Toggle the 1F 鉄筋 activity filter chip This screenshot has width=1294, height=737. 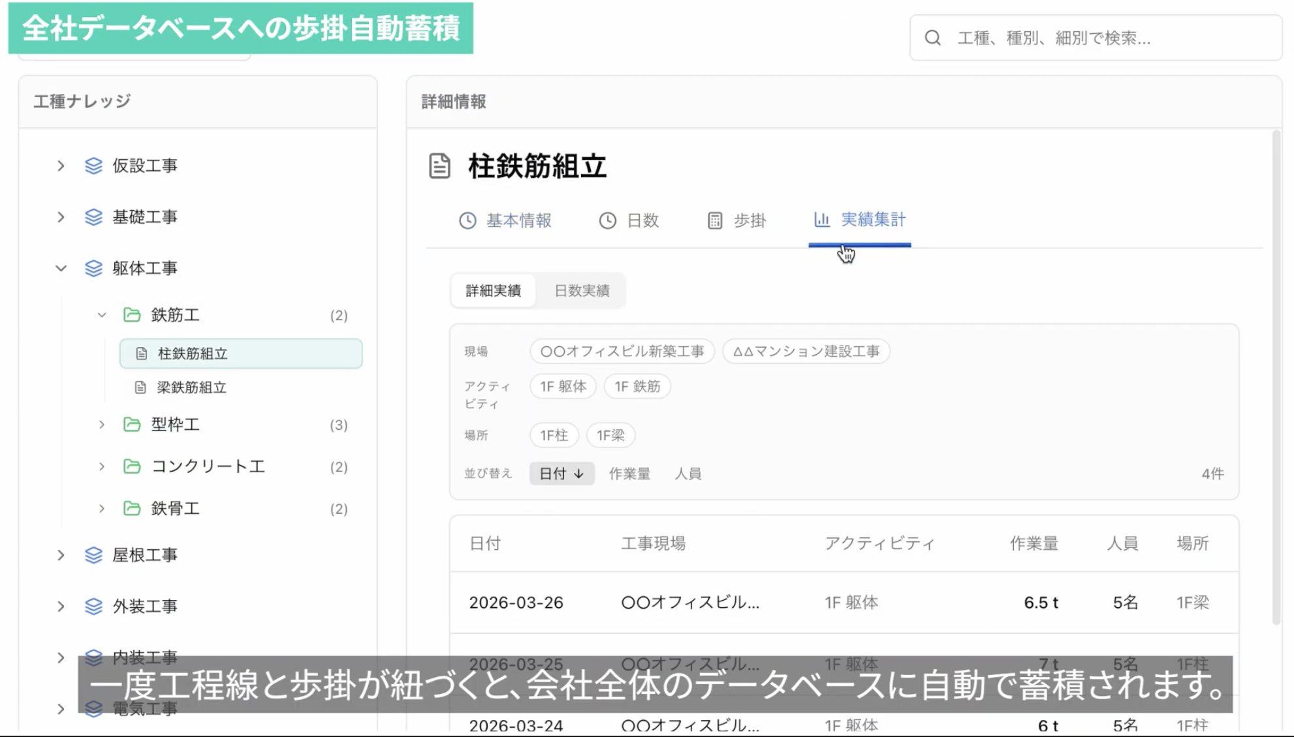coord(637,387)
